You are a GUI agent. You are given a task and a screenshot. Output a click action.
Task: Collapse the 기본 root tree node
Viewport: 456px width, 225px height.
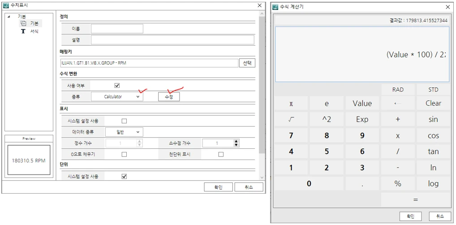pos(9,17)
